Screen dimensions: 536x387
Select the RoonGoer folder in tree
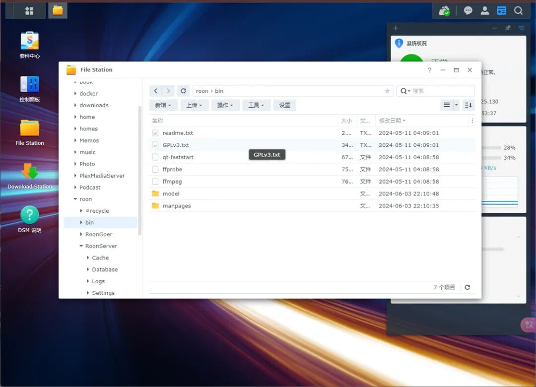click(99, 234)
